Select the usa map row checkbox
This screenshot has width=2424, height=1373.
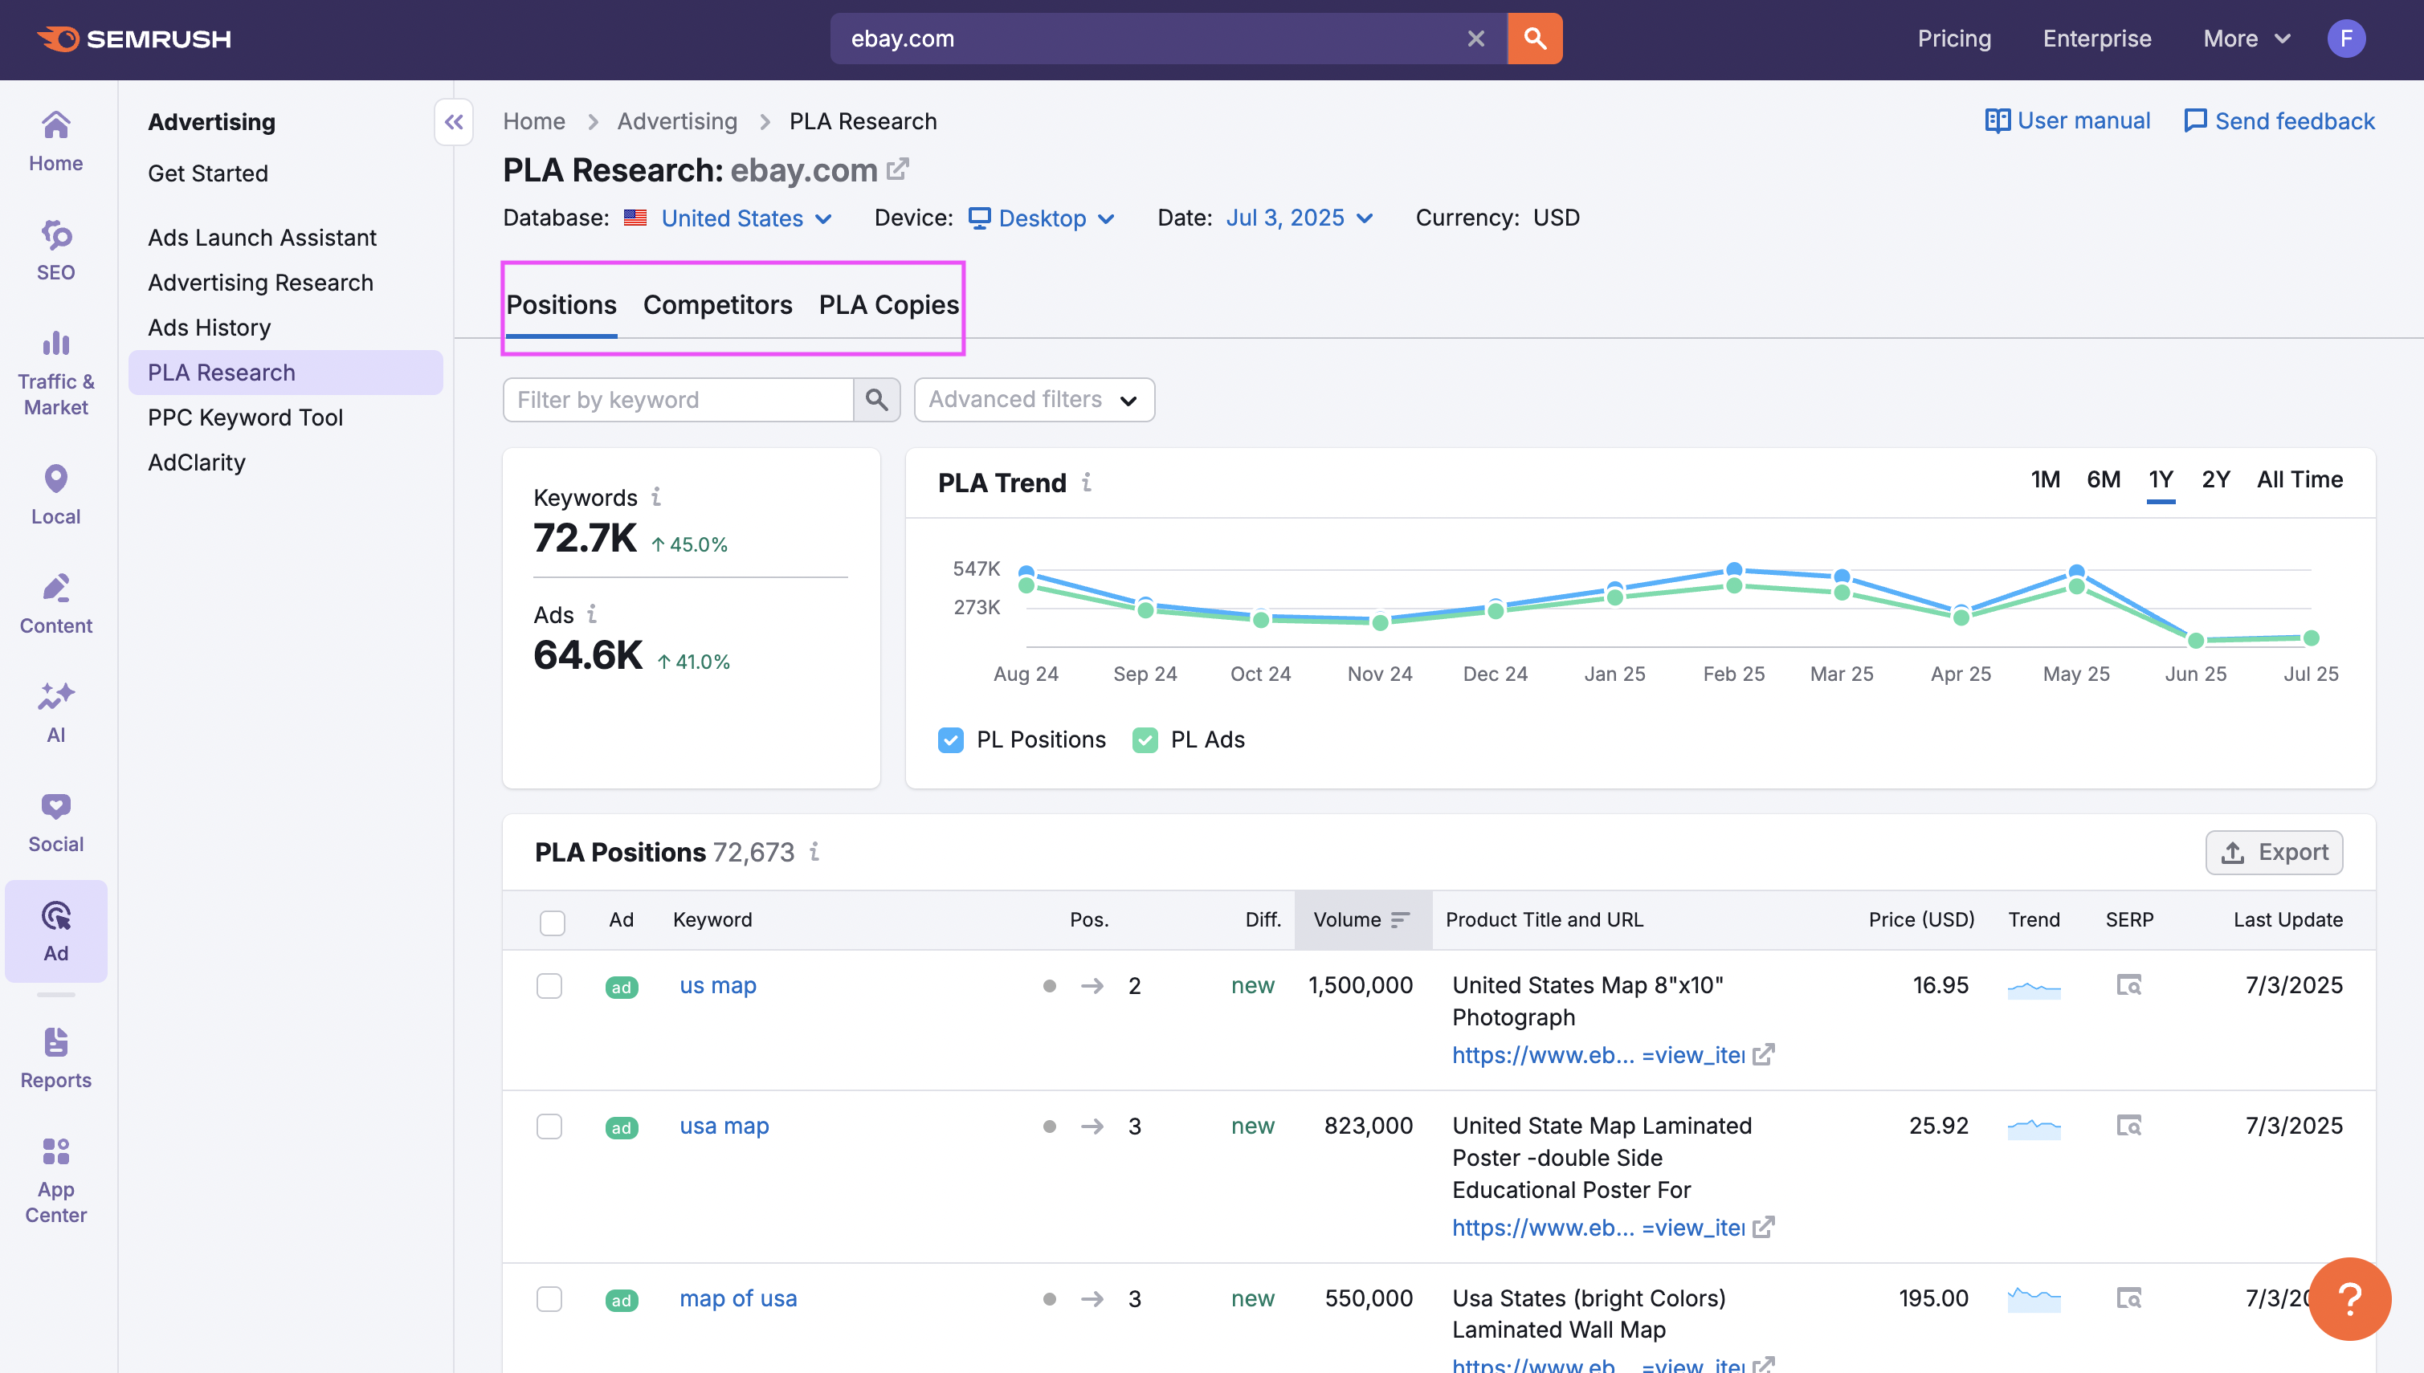click(x=550, y=1126)
